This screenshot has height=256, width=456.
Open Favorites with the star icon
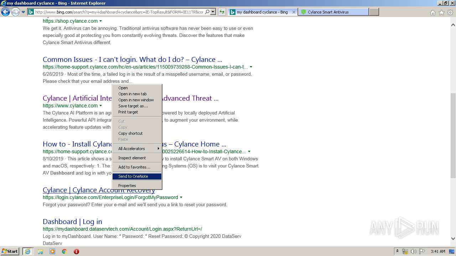pyautogui.click(x=441, y=12)
